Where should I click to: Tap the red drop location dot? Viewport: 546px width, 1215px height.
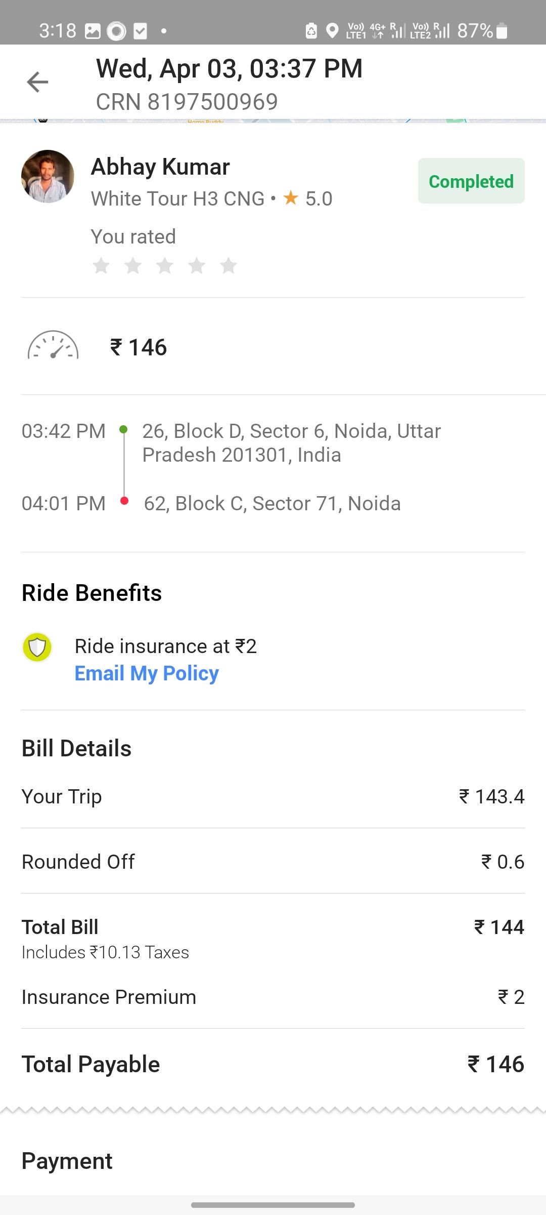[x=124, y=501]
